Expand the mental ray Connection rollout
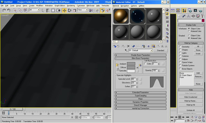The height and width of the screenshot is (123, 206). click(140, 109)
